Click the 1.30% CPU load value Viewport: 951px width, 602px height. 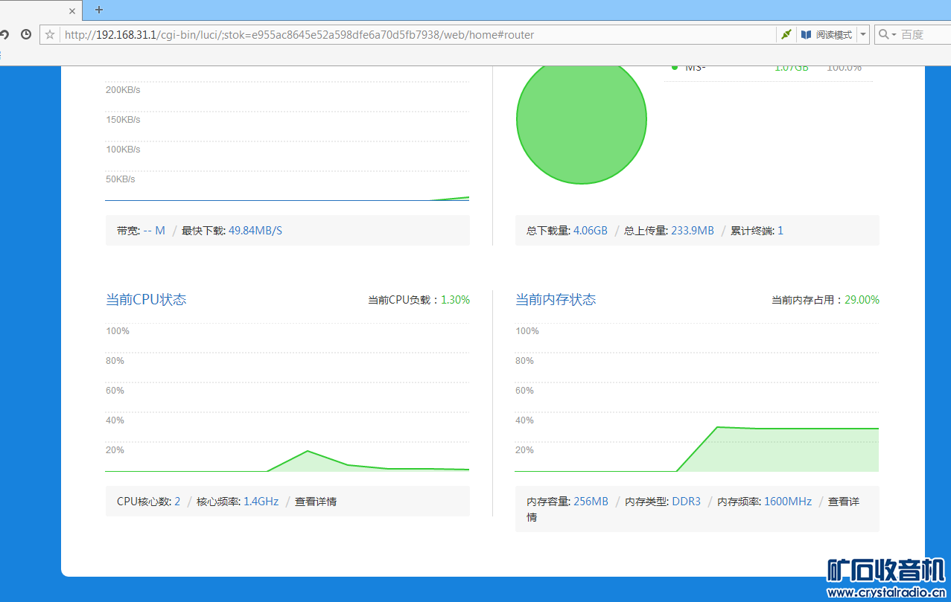pos(455,300)
